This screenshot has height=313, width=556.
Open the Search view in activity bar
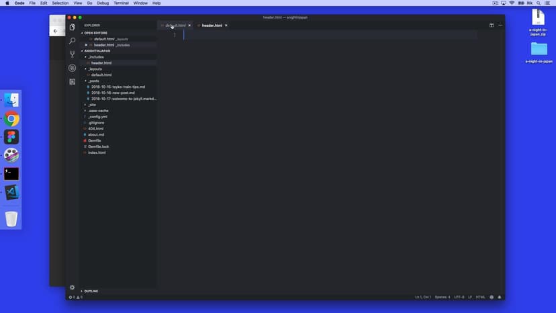(73, 41)
